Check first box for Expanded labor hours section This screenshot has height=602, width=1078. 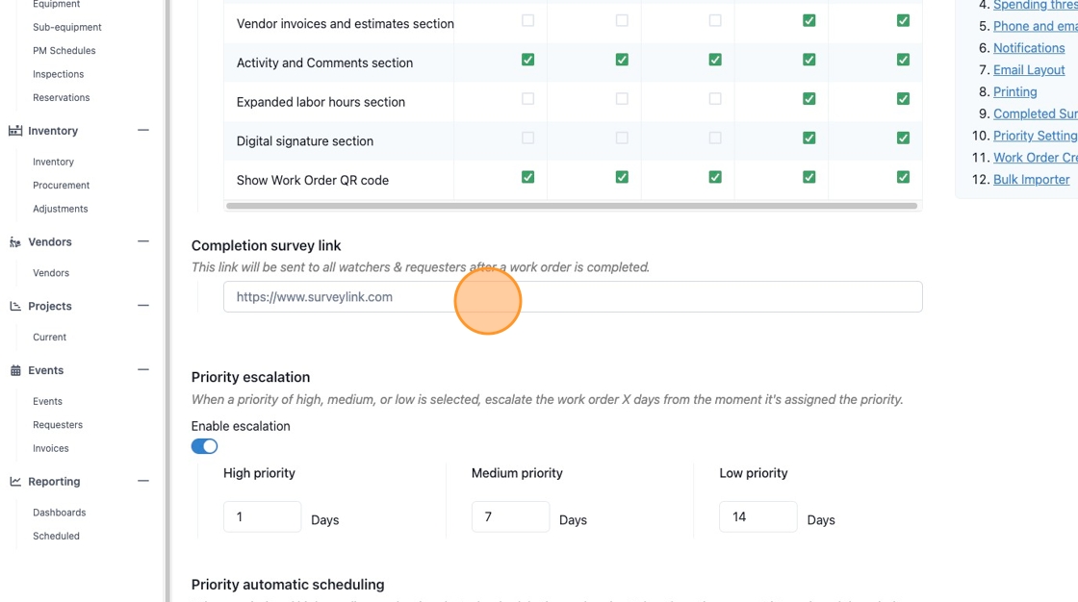(x=528, y=99)
